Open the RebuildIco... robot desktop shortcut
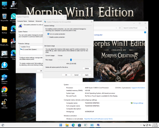 14,5
